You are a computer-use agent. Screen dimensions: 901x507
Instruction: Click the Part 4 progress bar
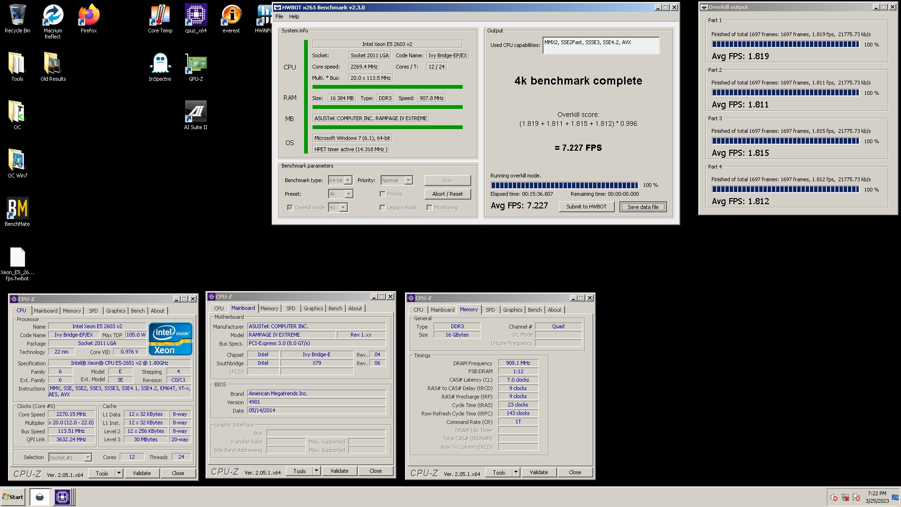tap(786, 190)
